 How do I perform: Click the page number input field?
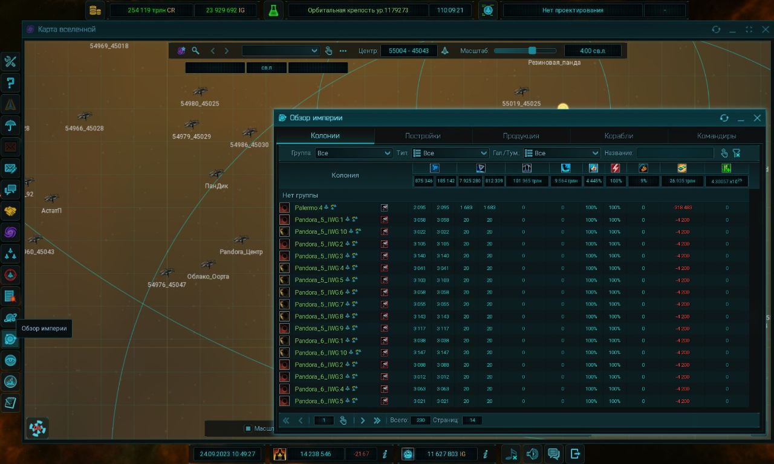pyautogui.click(x=324, y=420)
